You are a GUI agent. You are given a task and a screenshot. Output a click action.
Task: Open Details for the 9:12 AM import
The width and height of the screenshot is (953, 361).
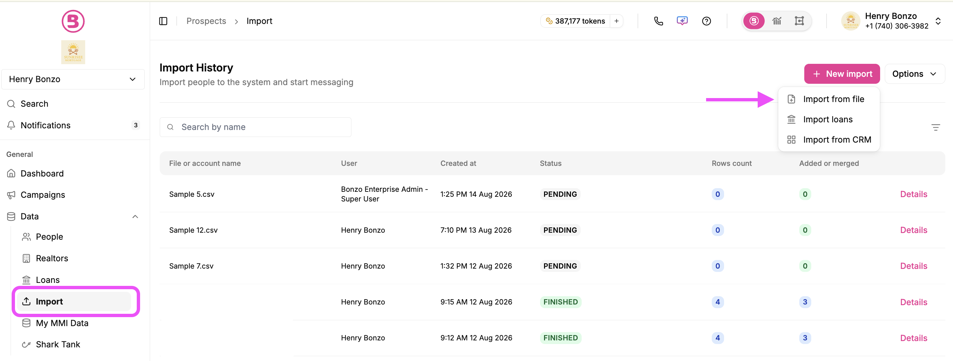point(913,338)
